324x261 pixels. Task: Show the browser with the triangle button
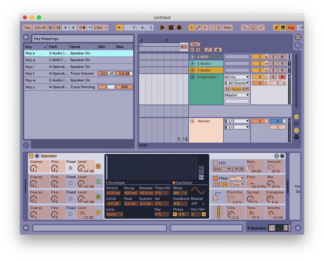click(x=26, y=37)
